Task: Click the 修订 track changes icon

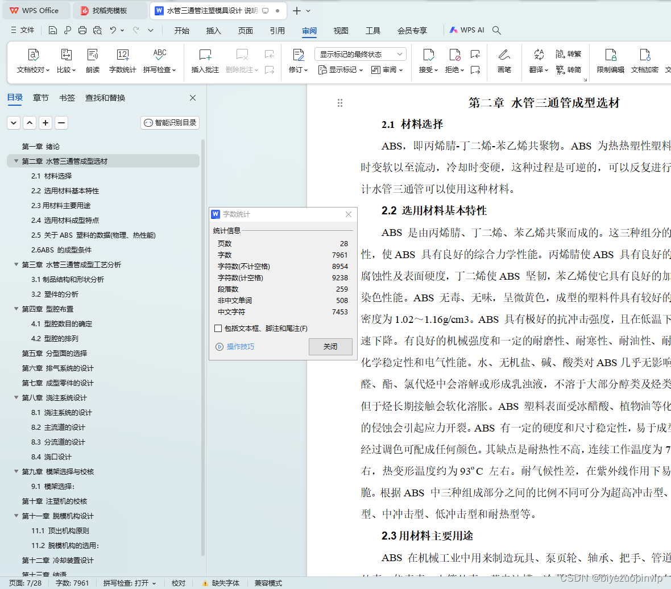Action: [299, 55]
